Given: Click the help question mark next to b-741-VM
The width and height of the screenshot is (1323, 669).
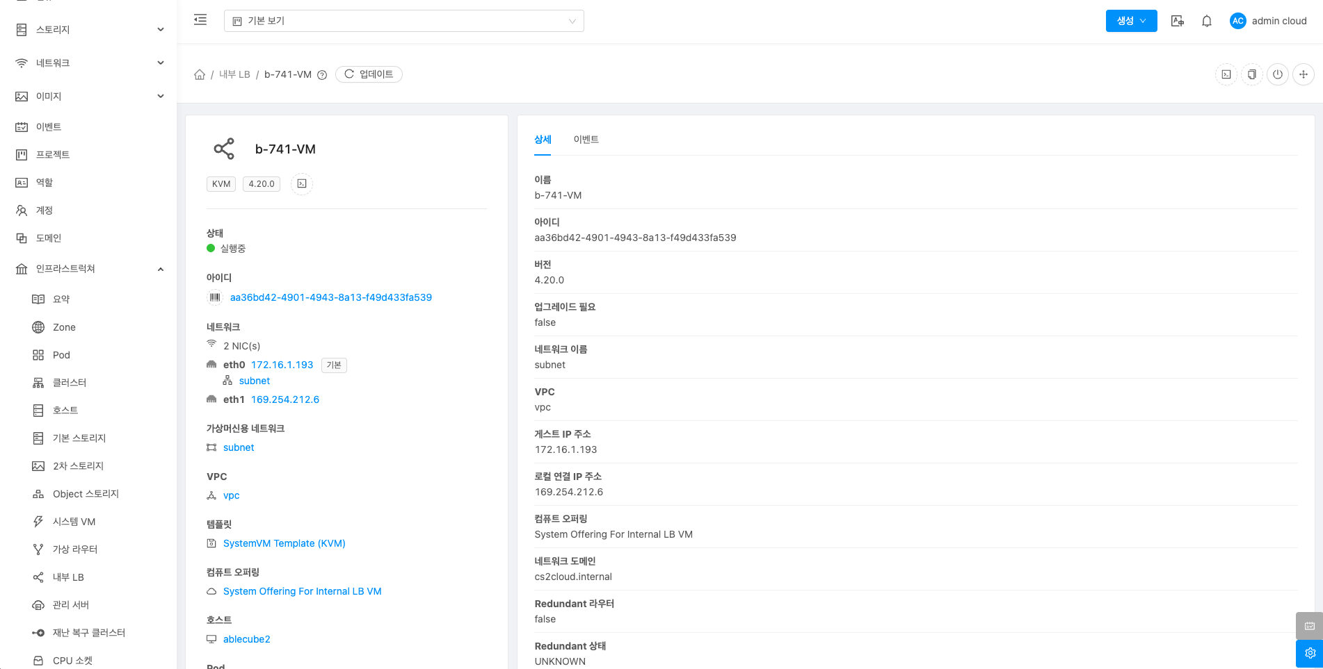Looking at the screenshot, I should pyautogui.click(x=322, y=75).
